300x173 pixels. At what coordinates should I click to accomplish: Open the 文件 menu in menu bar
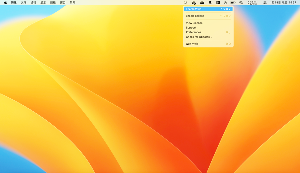point(23,3)
